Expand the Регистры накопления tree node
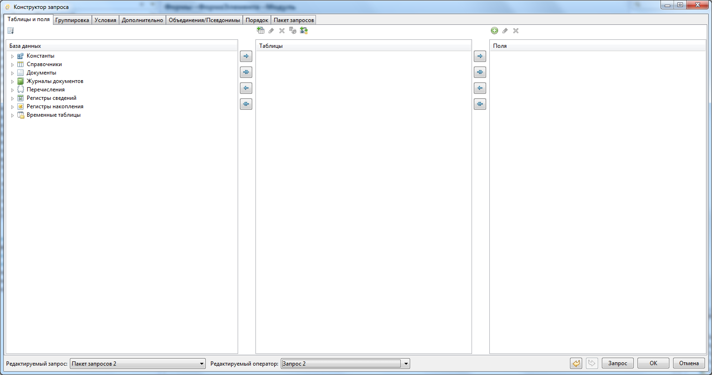Screen dimensions: 712x375 tap(13, 107)
